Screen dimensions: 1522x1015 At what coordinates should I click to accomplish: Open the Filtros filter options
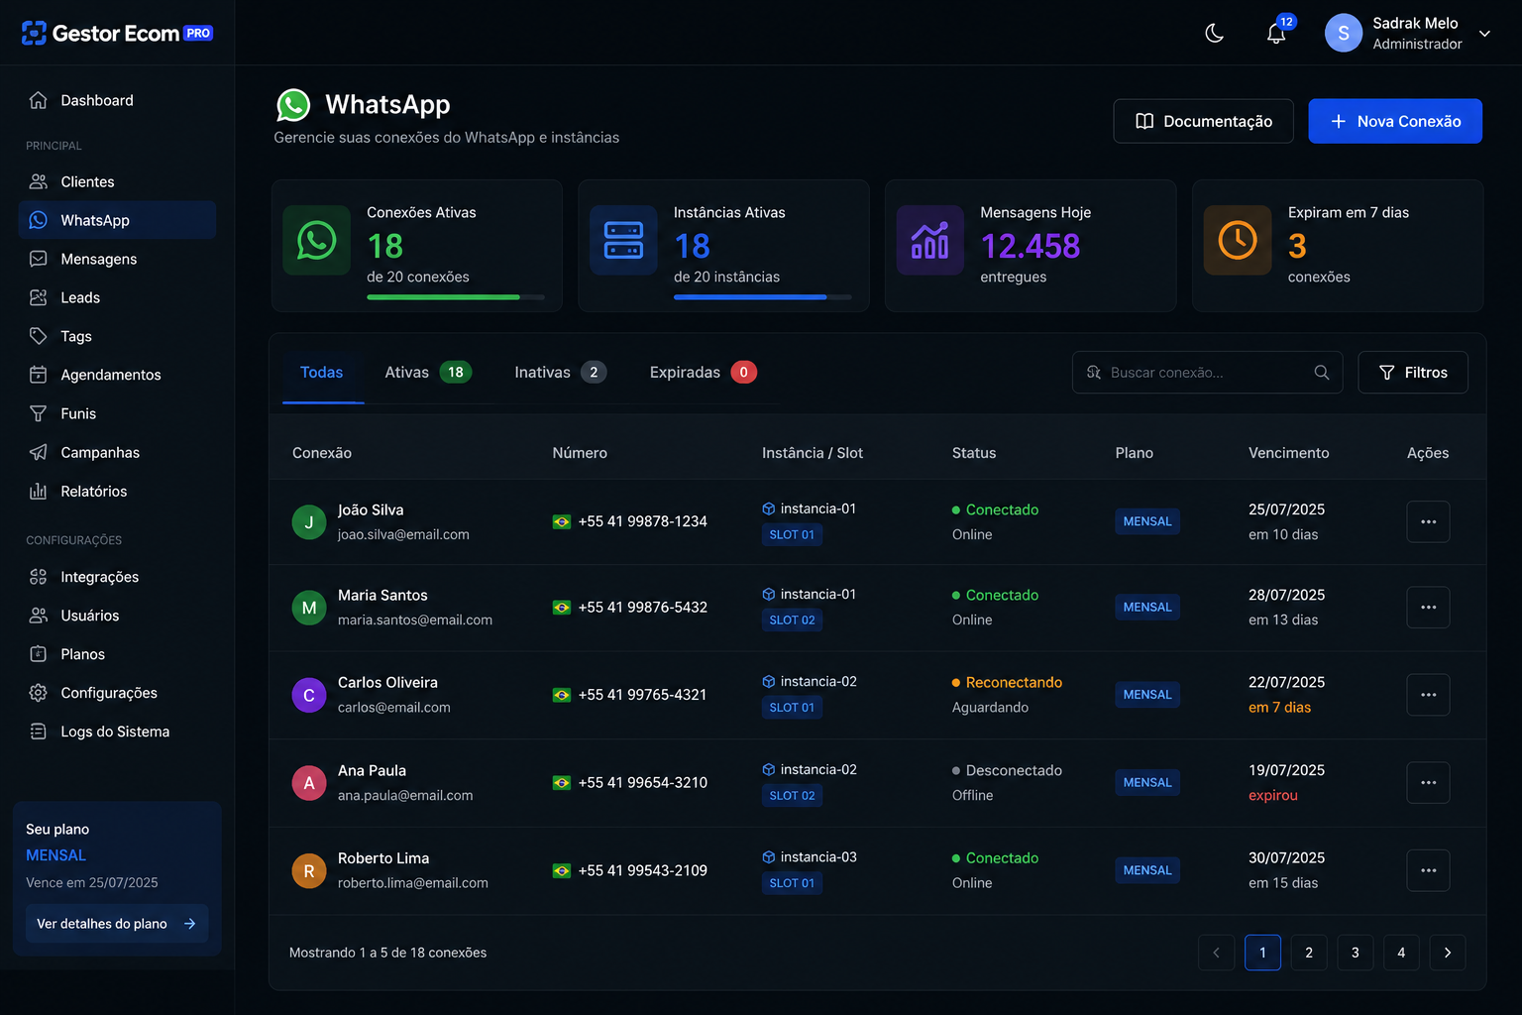(x=1413, y=373)
